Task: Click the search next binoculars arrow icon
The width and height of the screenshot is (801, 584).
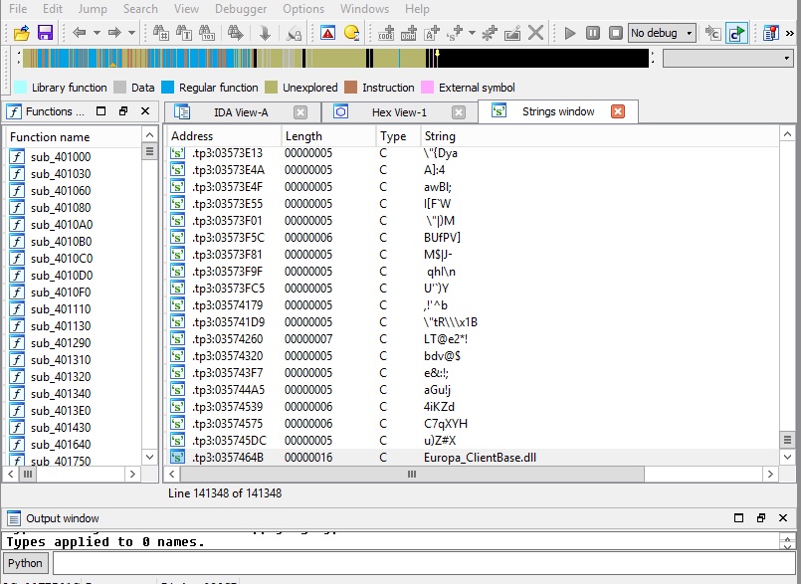Action: [235, 33]
